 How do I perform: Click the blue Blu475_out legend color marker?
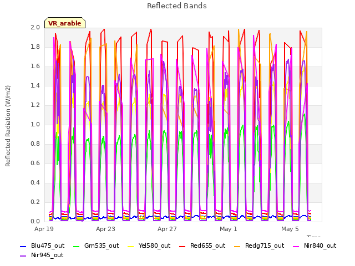click(x=23, y=247)
